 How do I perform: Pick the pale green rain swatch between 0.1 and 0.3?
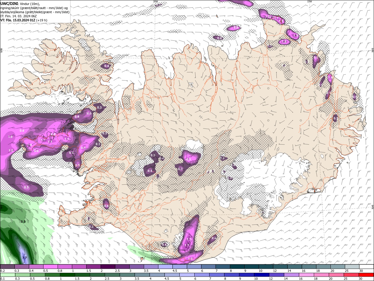click(x=7, y=275)
